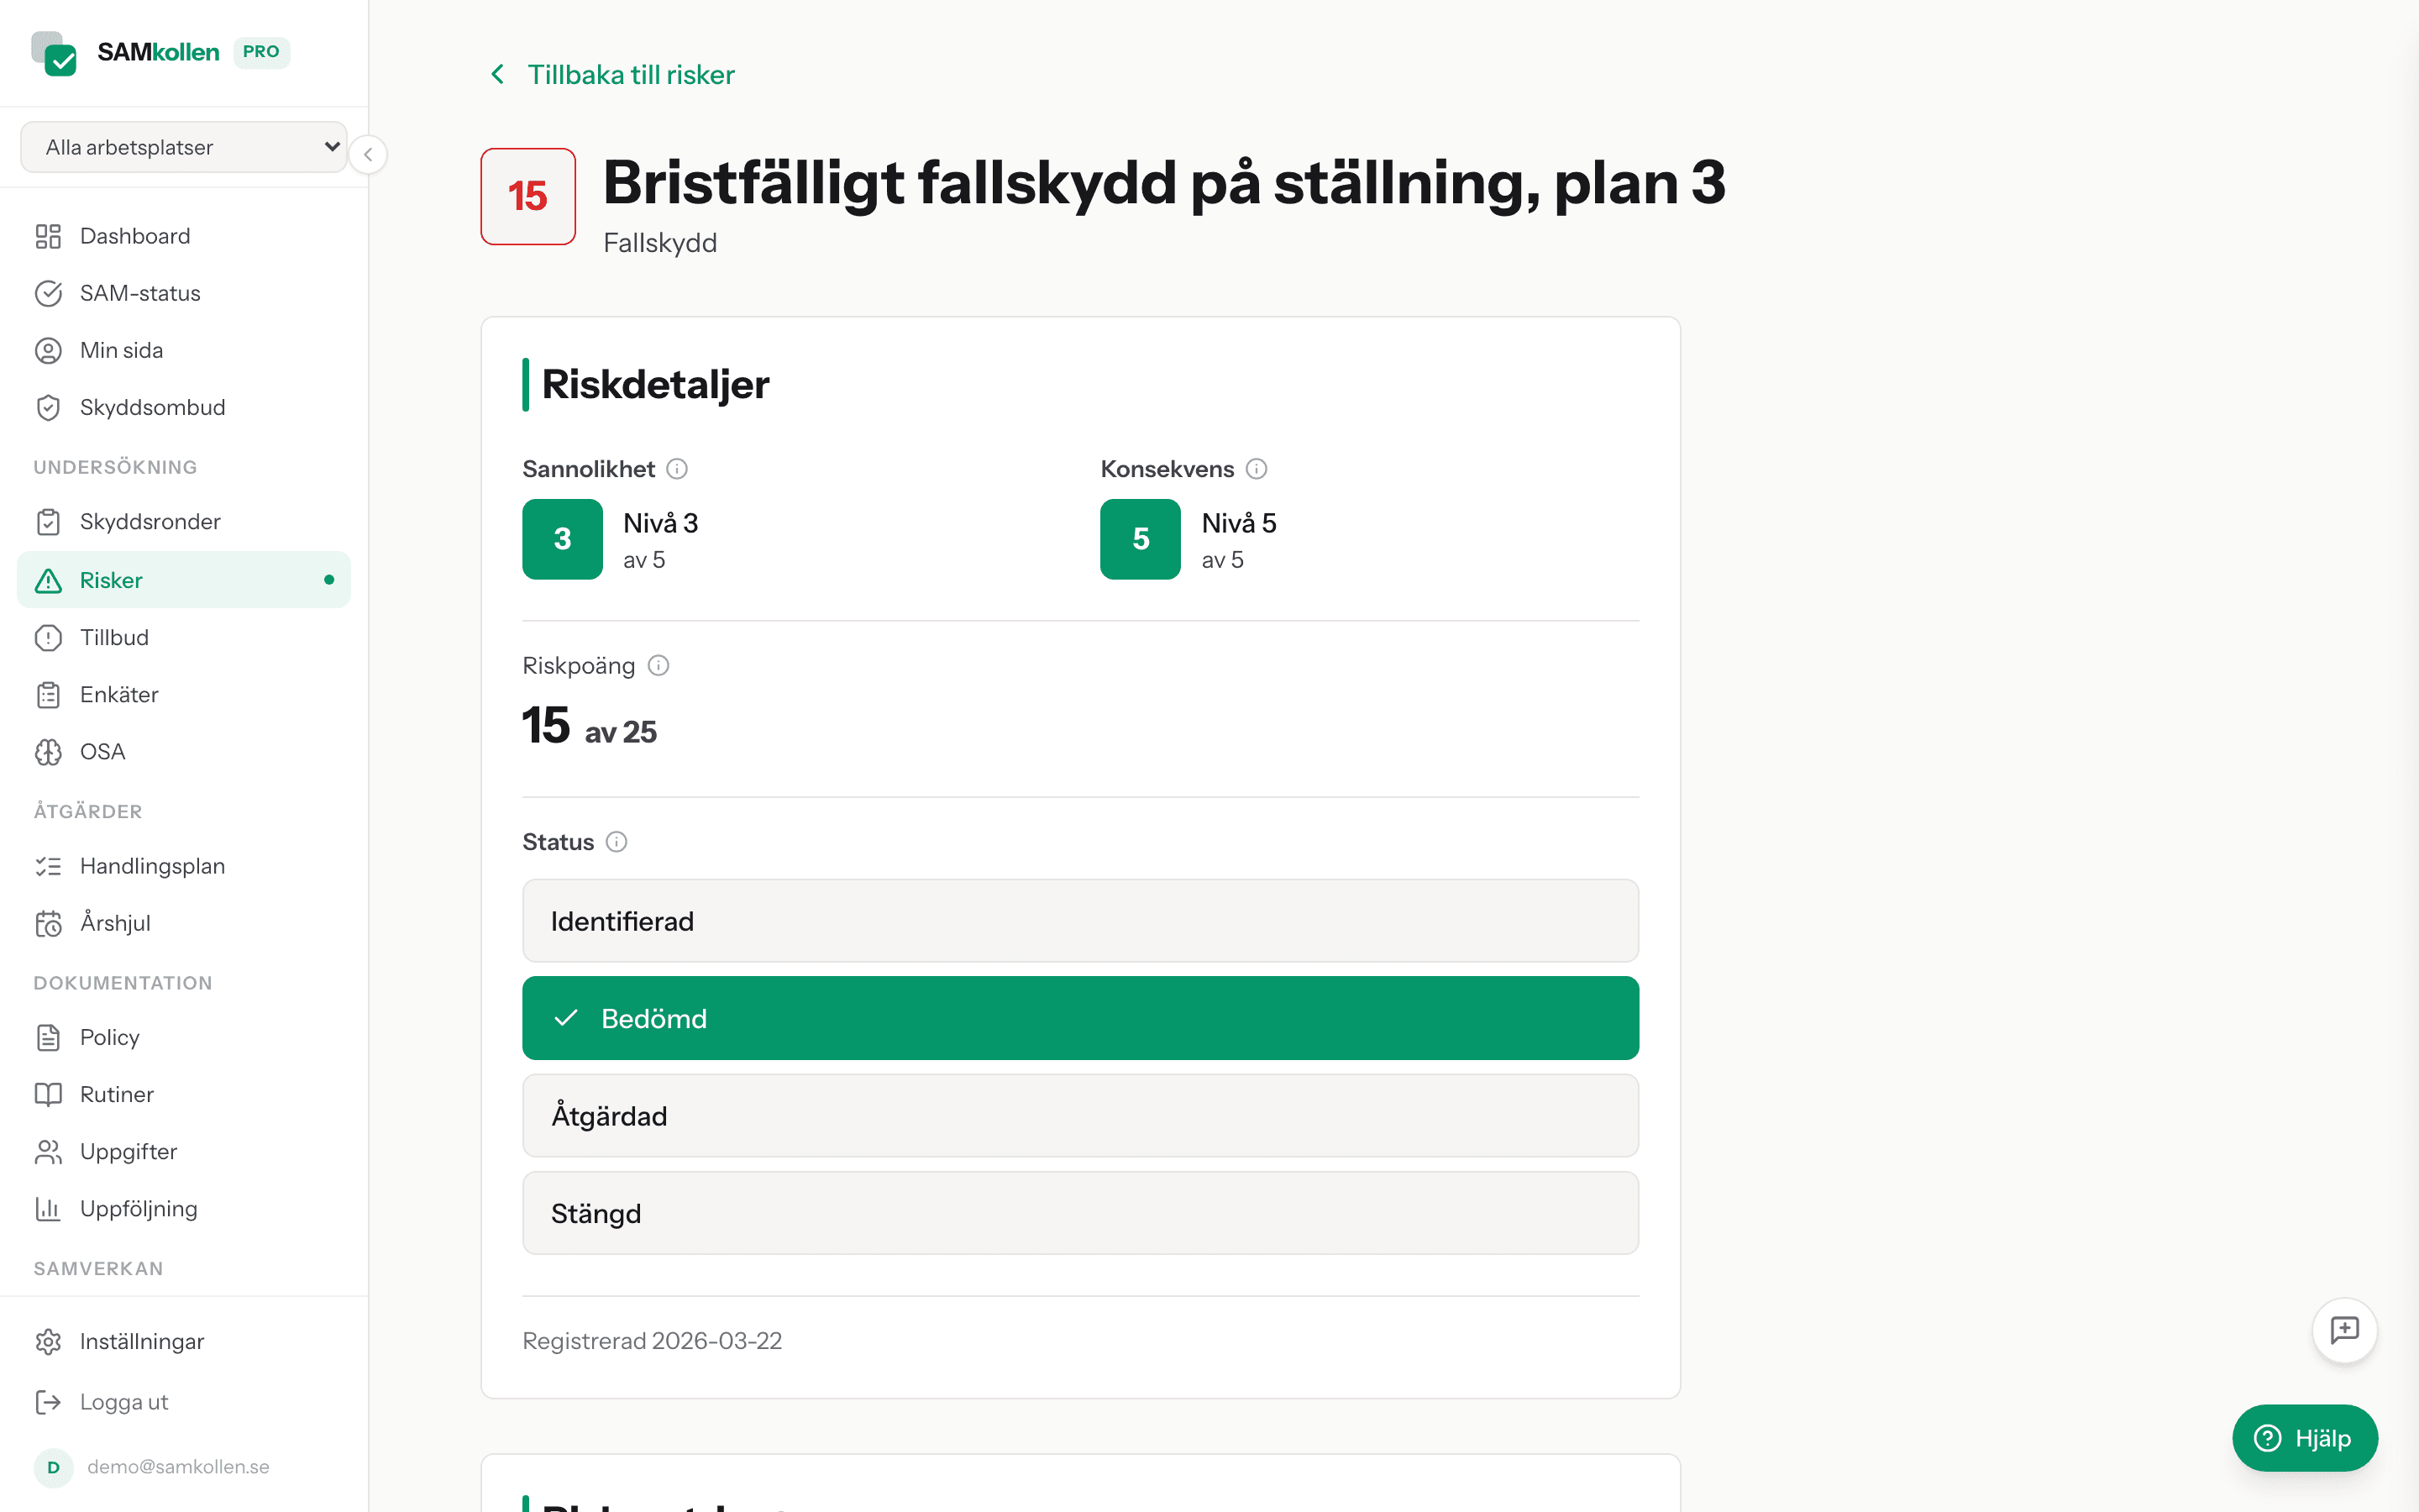The width and height of the screenshot is (2419, 1512).
Task: Switch to the Risker section
Action: click(110, 580)
